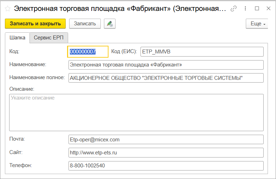
Task: Edit the Код (ЕИС) field ETP_MMVB
Action: point(202,52)
